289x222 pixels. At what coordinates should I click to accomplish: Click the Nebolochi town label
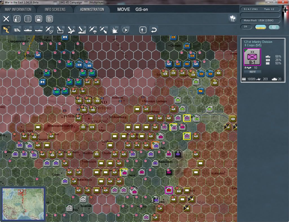pos(166,162)
